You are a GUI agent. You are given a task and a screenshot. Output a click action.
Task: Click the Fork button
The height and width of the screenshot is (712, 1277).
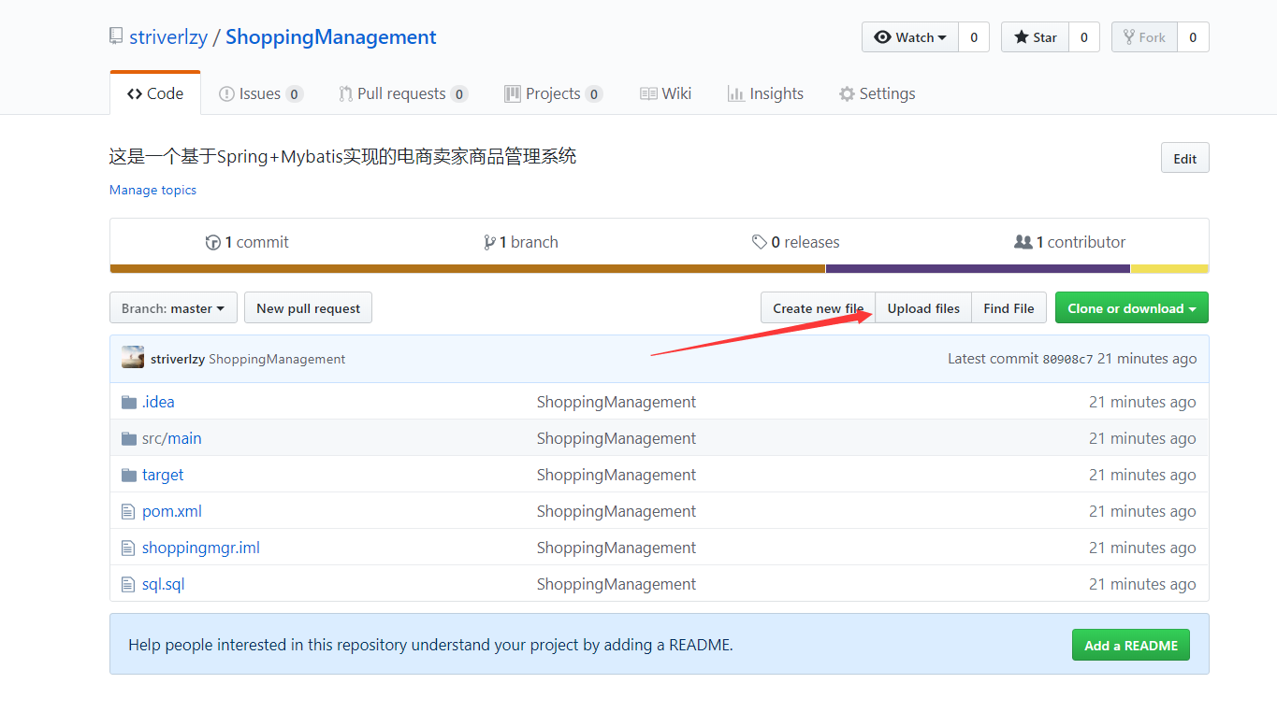(x=1144, y=37)
